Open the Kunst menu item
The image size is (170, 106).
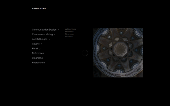pyautogui.click(x=35, y=48)
